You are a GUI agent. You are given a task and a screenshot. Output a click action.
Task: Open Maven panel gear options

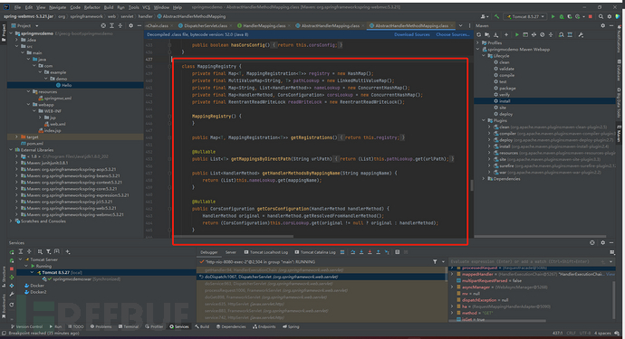602,25
